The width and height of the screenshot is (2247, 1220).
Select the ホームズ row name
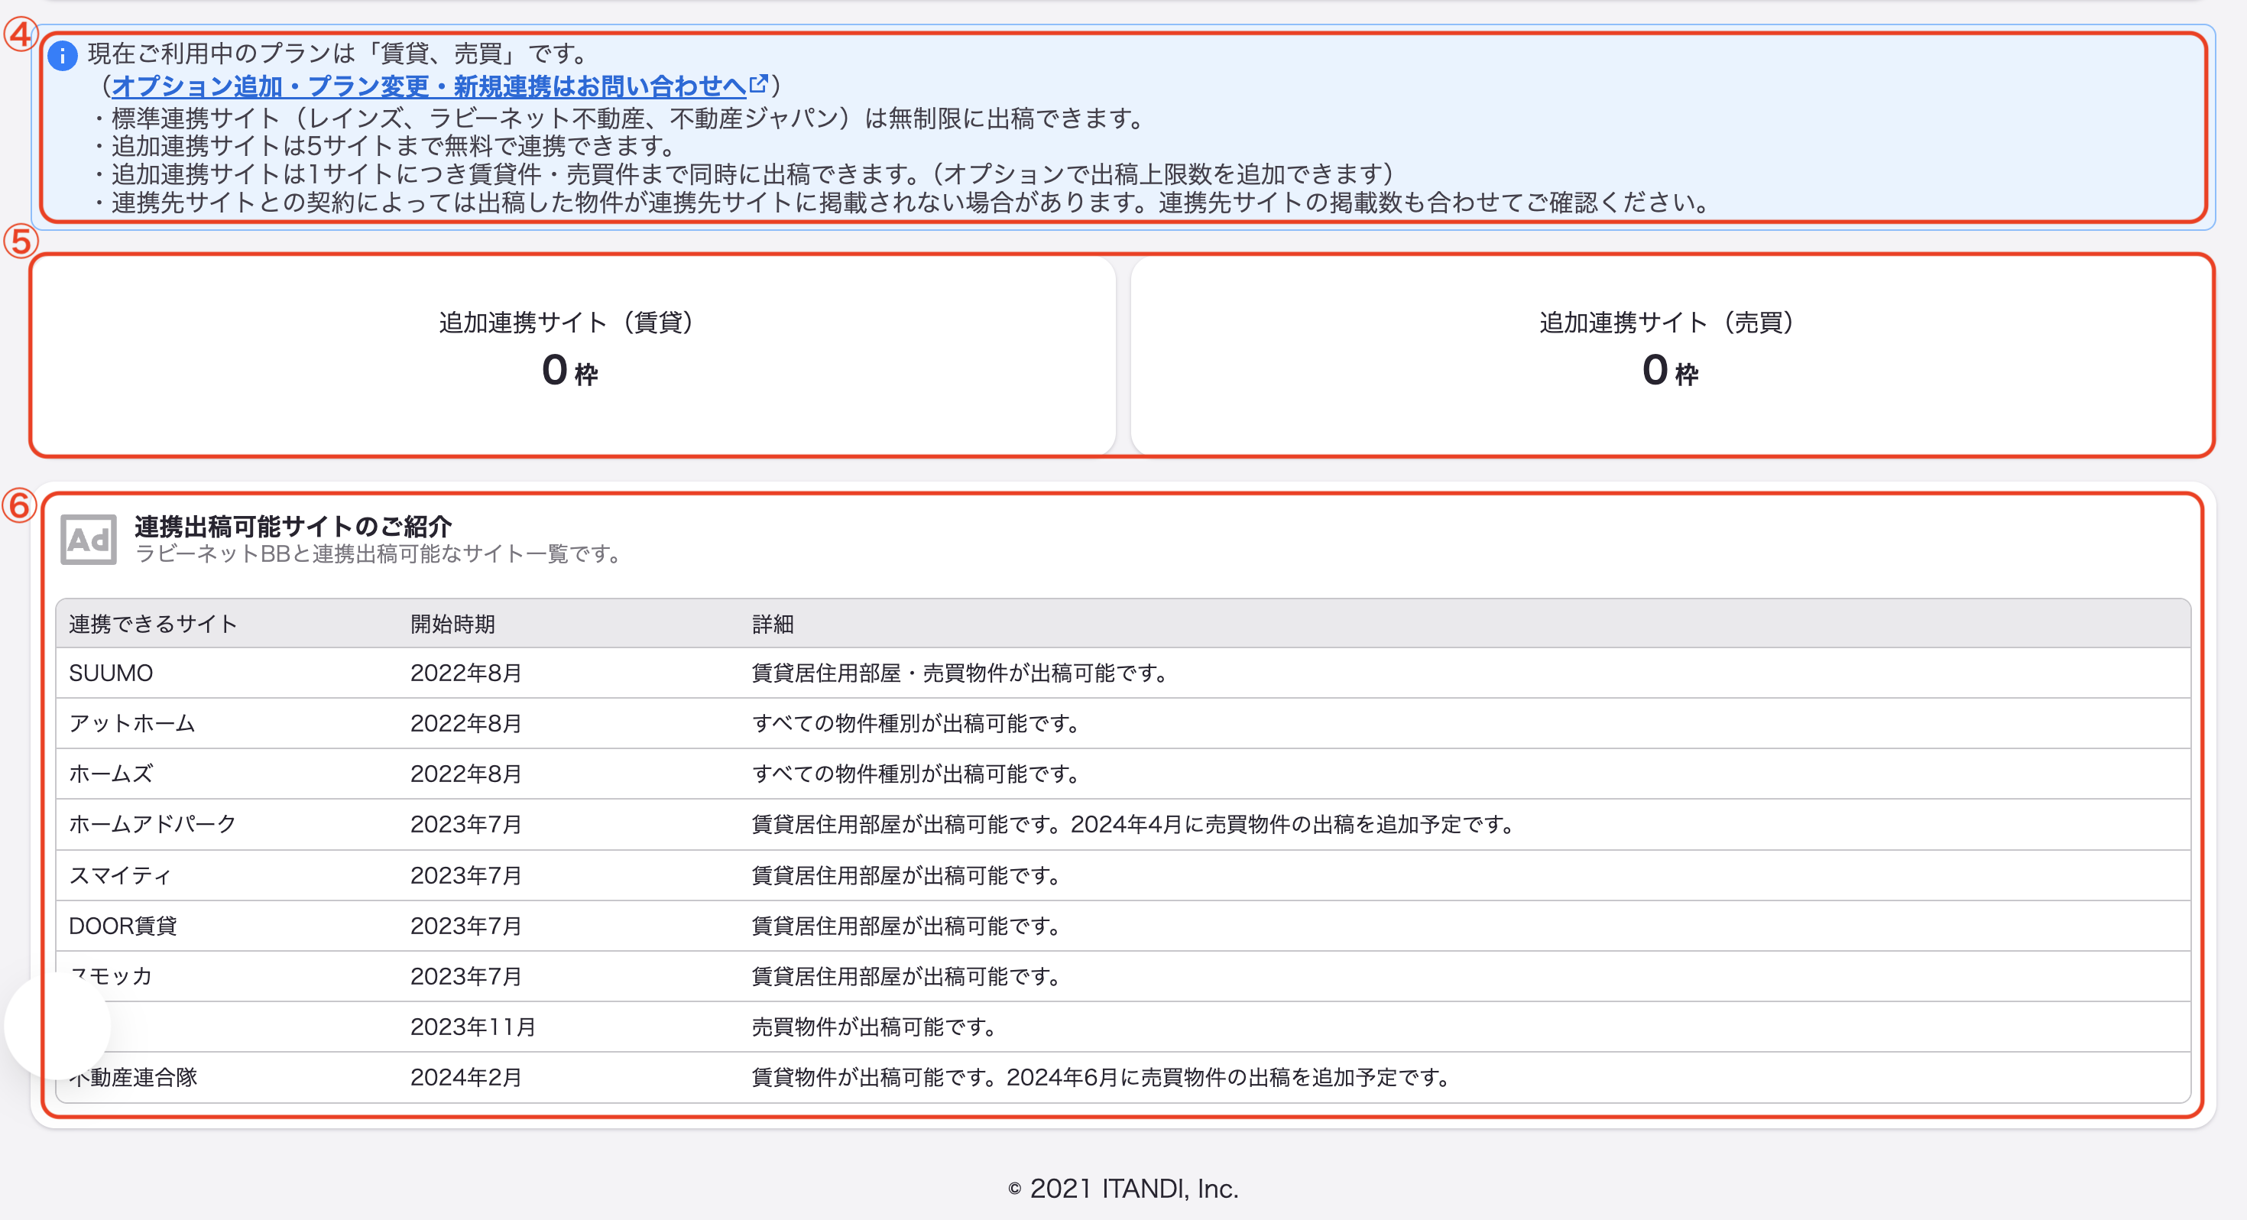(x=111, y=774)
